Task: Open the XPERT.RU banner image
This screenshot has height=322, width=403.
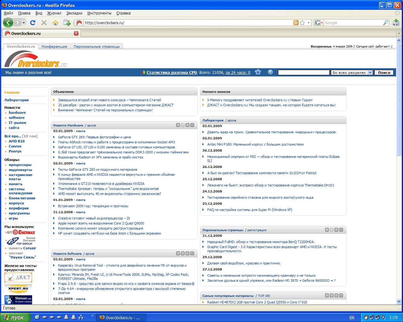Action: [x=18, y=289]
